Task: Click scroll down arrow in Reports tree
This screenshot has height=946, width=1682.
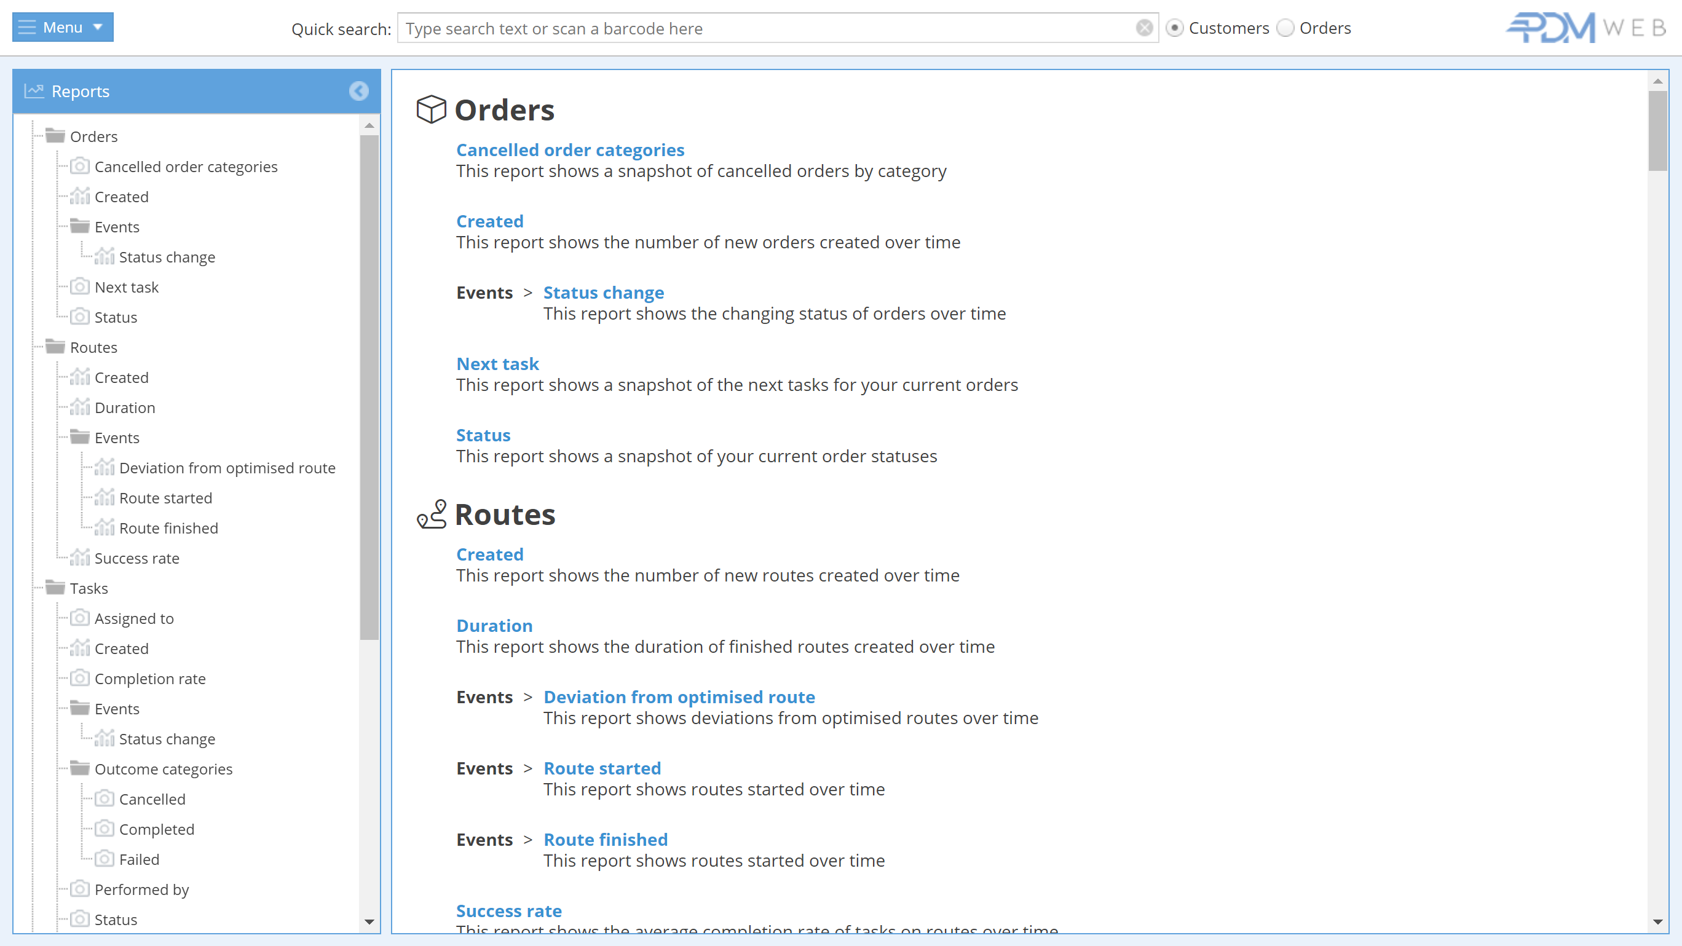Action: point(369,922)
